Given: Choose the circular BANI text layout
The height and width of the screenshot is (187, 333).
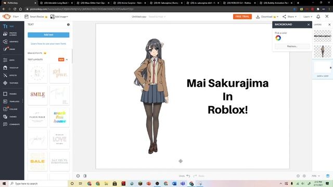Looking at the screenshot, I should click(37, 73).
